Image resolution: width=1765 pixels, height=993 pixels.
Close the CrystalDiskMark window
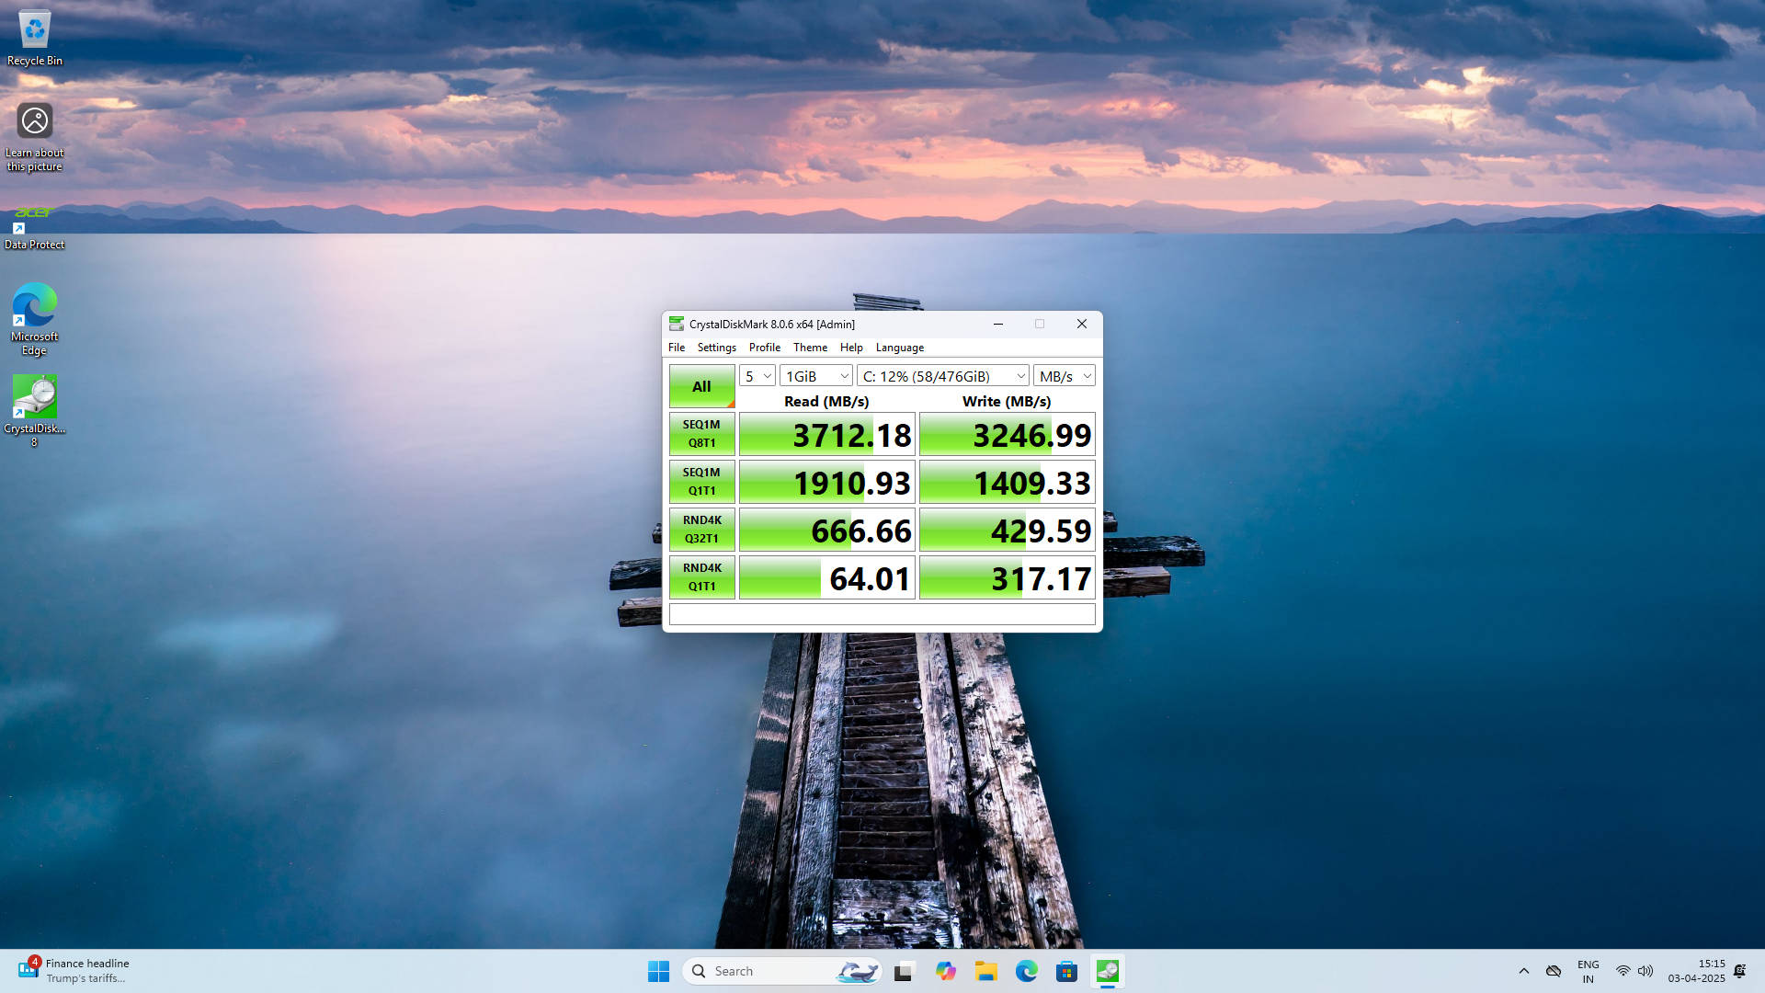(x=1082, y=324)
